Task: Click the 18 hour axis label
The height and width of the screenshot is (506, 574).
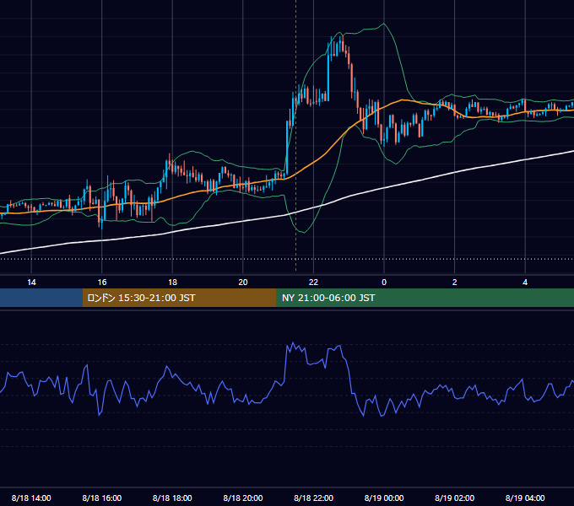Action: click(172, 283)
